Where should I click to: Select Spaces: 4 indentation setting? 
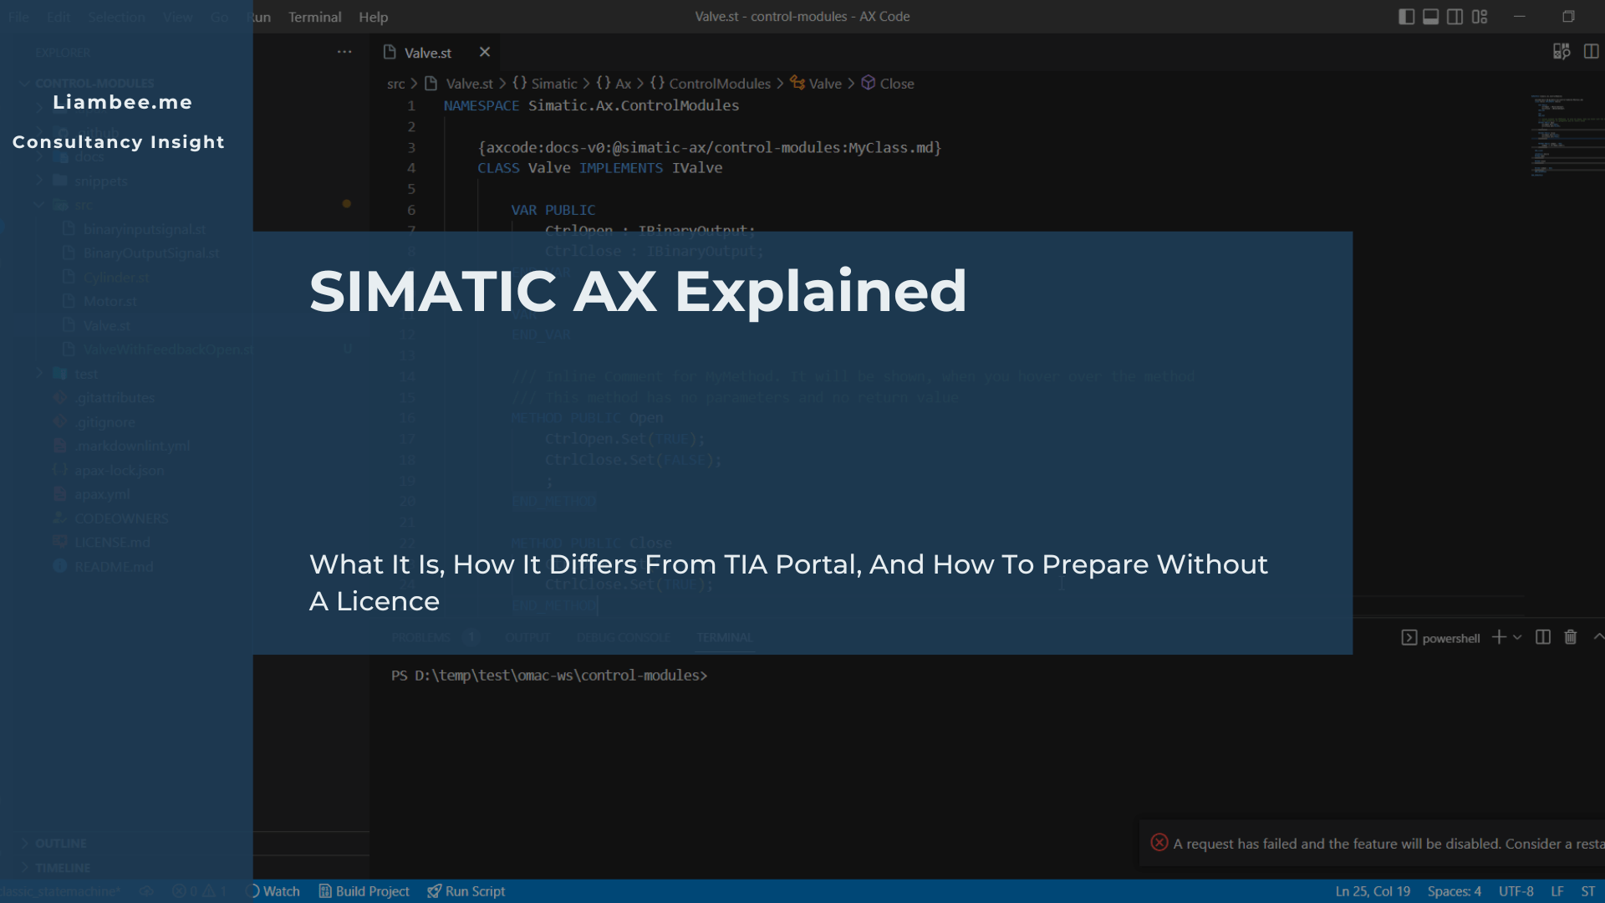tap(1454, 891)
